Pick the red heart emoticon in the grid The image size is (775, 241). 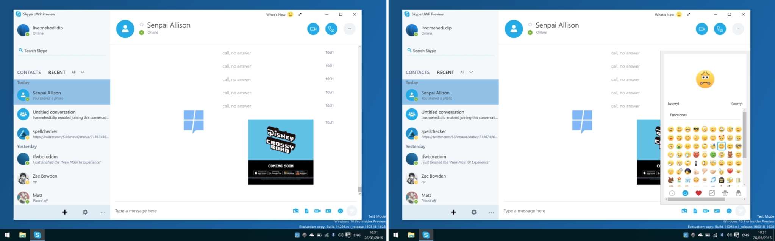click(730, 171)
